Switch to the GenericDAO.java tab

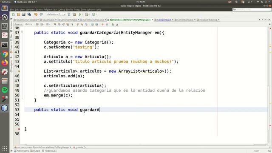pos(68,20)
